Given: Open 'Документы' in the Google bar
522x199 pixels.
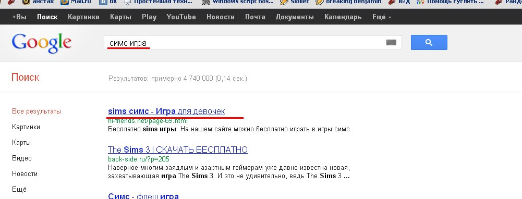Looking at the screenshot, I should click(295, 17).
